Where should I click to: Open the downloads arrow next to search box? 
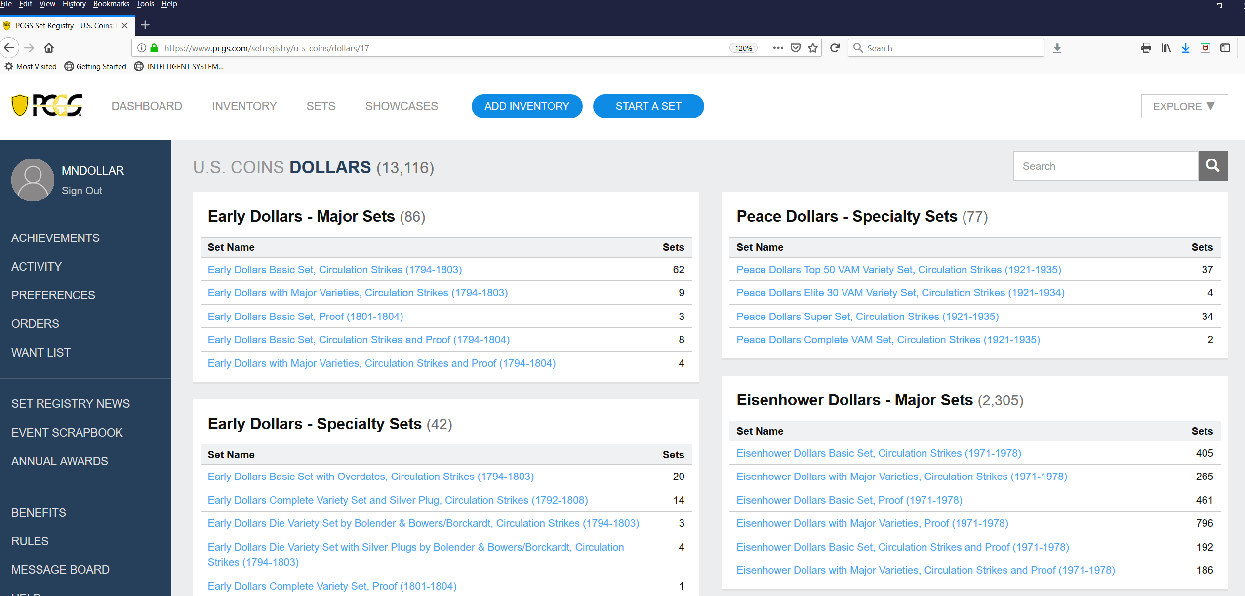1057,48
